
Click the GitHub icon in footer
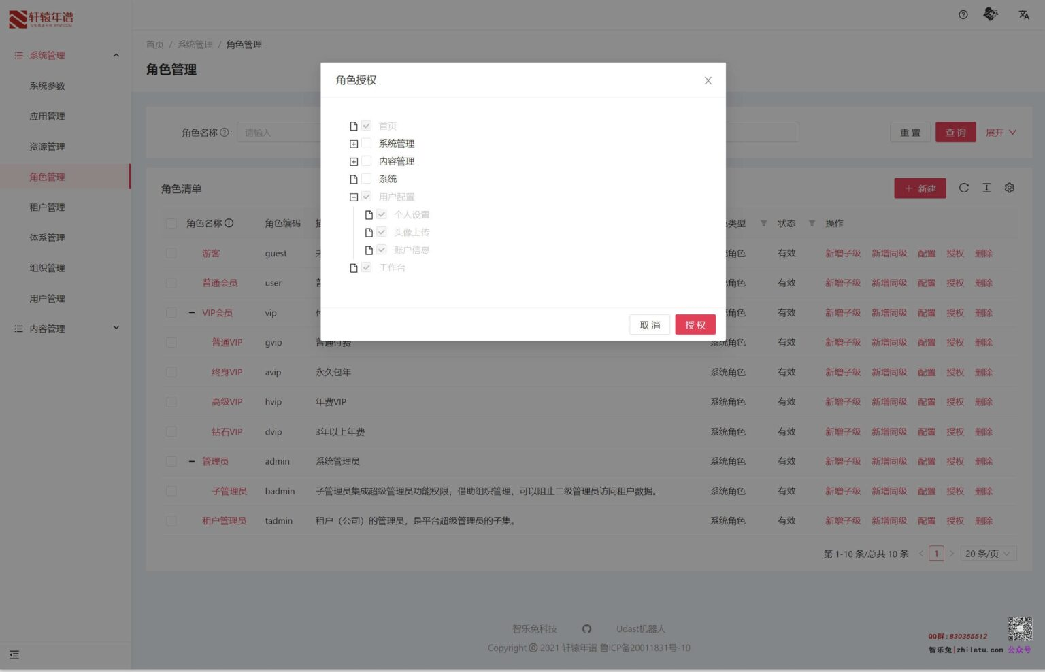pos(586,629)
